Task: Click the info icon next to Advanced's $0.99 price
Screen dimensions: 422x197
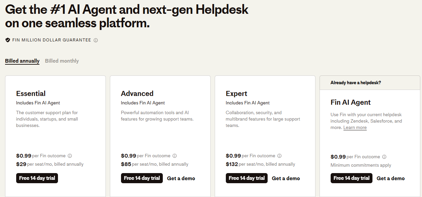Action: [x=175, y=156]
